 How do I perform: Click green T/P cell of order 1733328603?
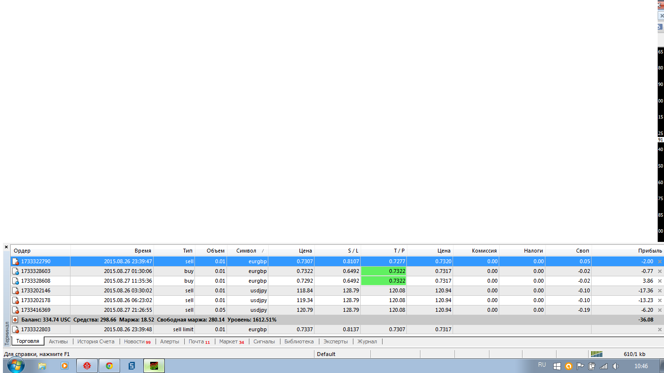384,271
